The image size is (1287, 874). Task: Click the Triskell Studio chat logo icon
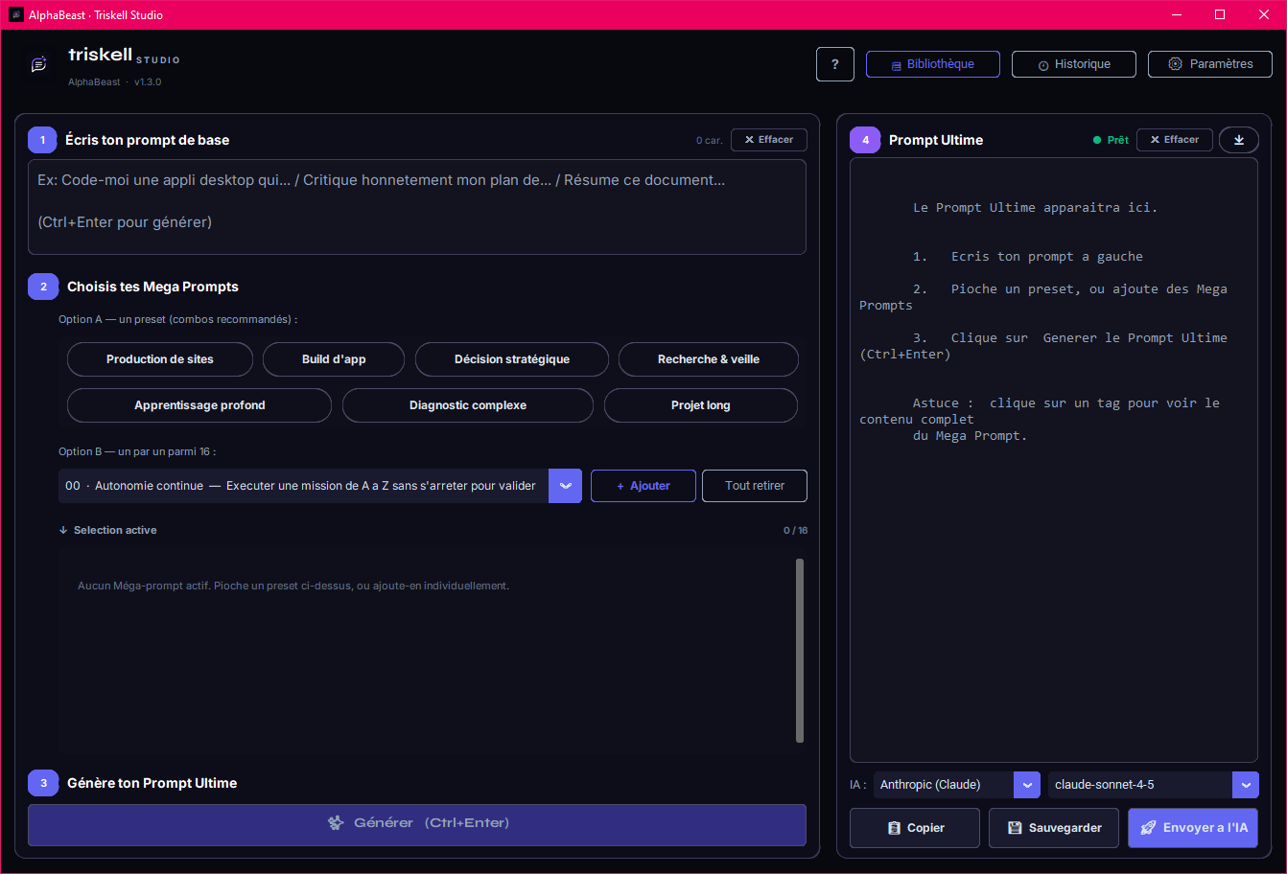pyautogui.click(x=39, y=64)
